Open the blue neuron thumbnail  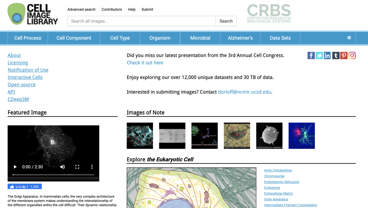click(x=302, y=136)
